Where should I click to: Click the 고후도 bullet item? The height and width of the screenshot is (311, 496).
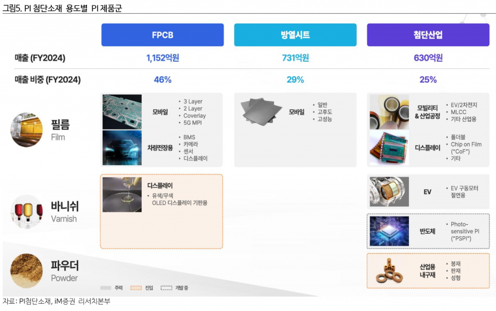[325, 112]
